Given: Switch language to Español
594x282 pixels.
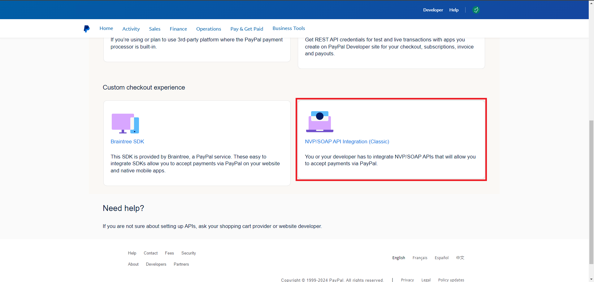Looking at the screenshot, I should (441, 258).
